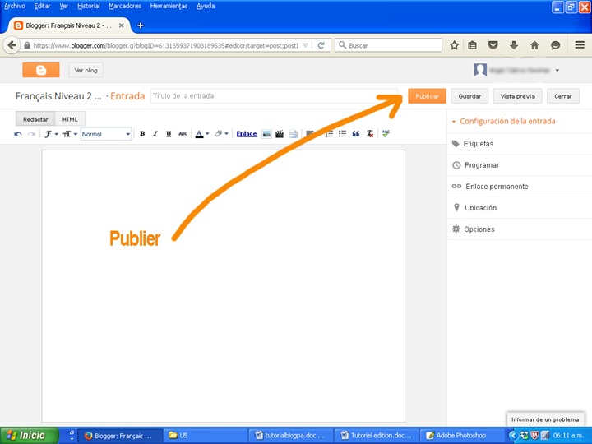Viewport: 592px width, 444px height.
Task: Click the Cerrar button
Action: click(x=563, y=96)
